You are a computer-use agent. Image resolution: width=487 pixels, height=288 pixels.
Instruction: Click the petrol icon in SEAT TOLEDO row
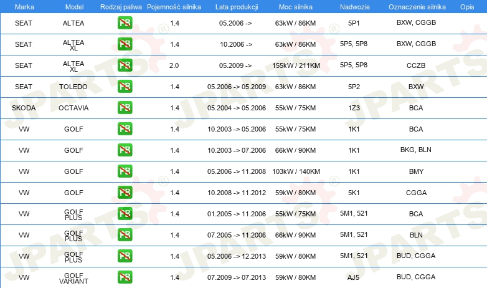pyautogui.click(x=125, y=87)
